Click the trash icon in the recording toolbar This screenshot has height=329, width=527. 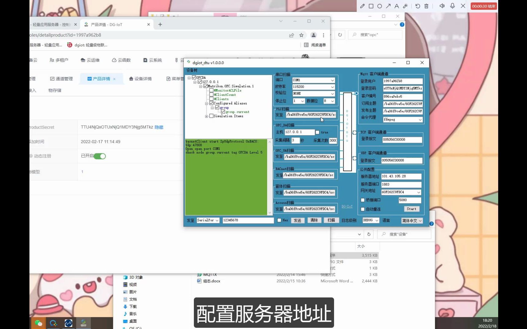click(x=426, y=6)
